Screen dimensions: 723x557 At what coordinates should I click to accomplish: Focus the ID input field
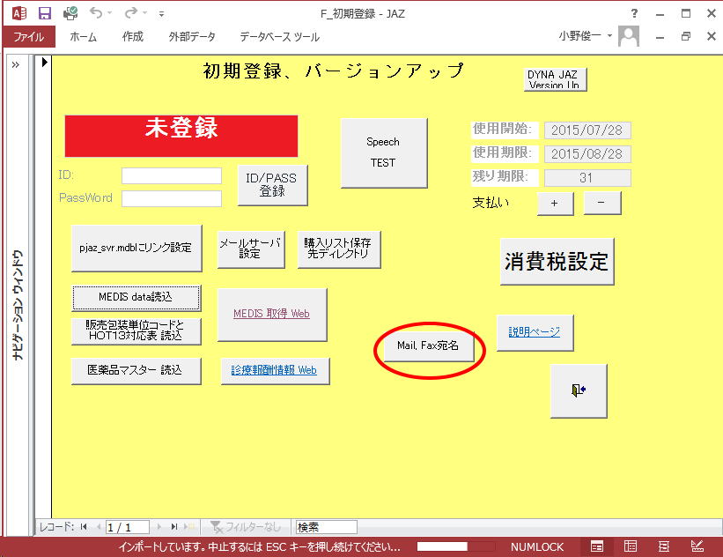click(172, 175)
